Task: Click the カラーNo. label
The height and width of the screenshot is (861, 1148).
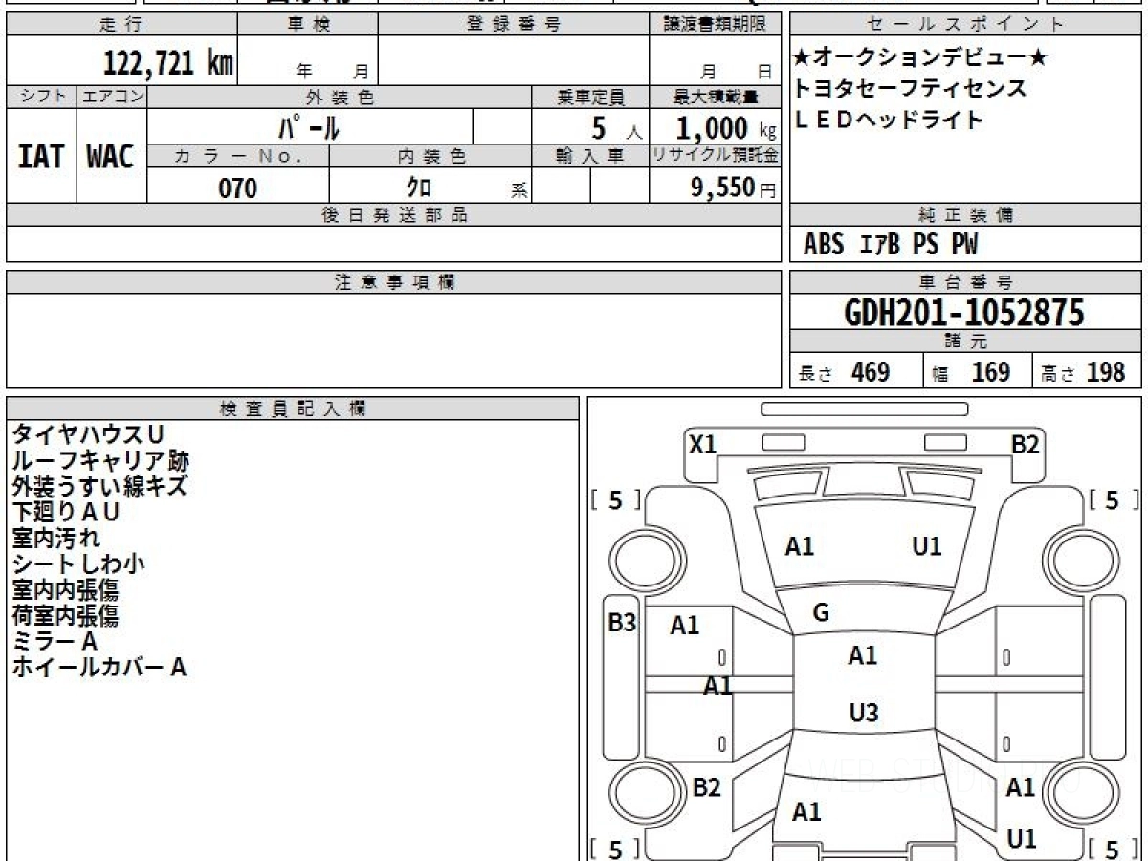Action: [x=238, y=155]
